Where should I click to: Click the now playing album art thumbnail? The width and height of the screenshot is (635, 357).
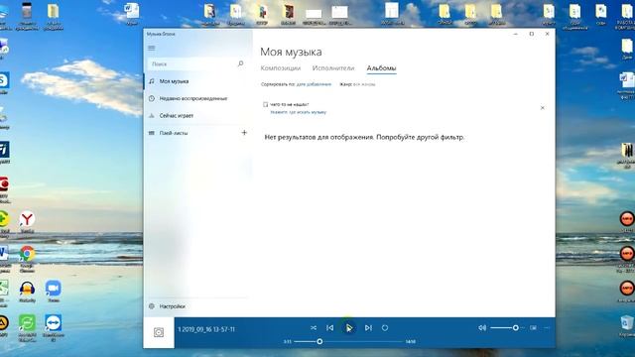[x=159, y=333]
